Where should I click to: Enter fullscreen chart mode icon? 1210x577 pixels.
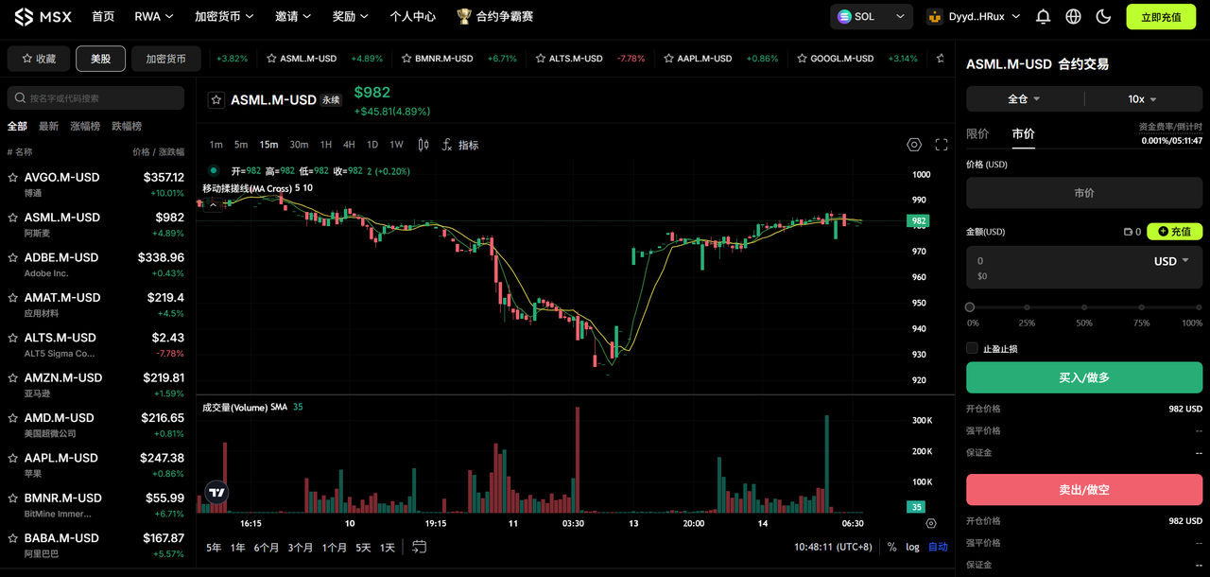(942, 145)
